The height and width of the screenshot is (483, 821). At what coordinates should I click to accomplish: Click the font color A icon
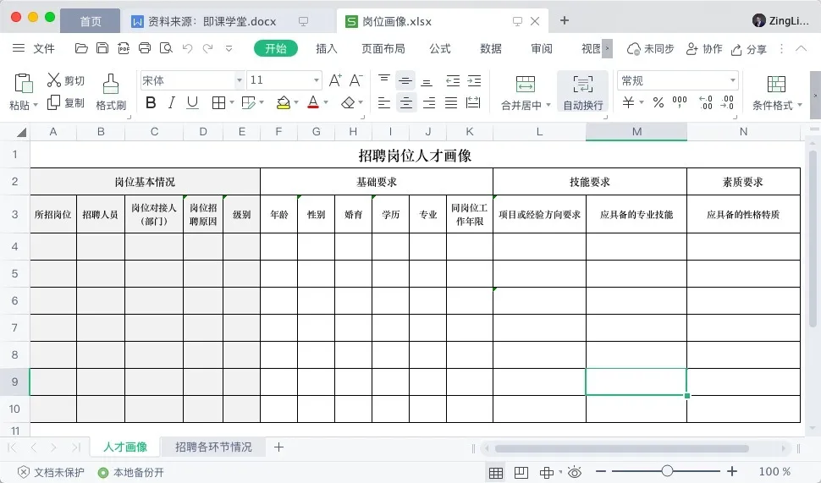(x=313, y=102)
